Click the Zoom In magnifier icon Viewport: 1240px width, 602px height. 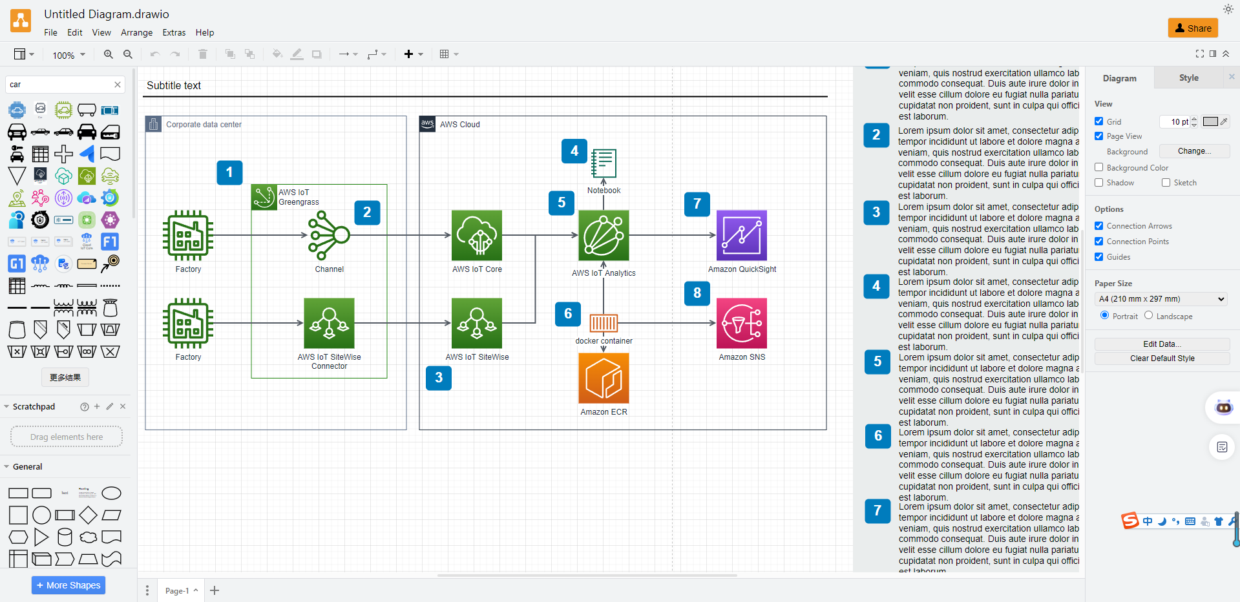pyautogui.click(x=109, y=54)
